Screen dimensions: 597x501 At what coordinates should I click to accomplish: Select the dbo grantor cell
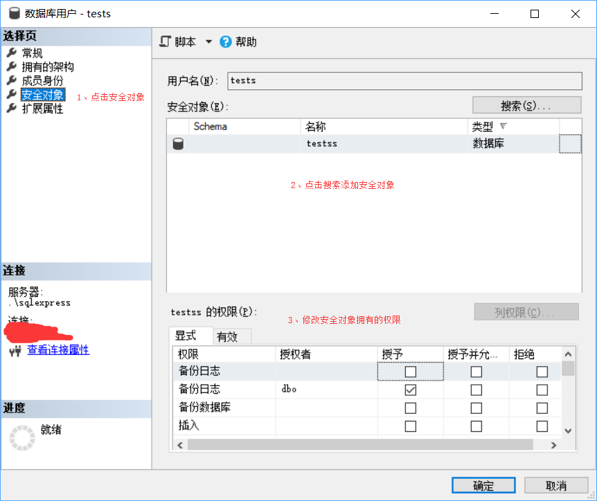[327, 390]
